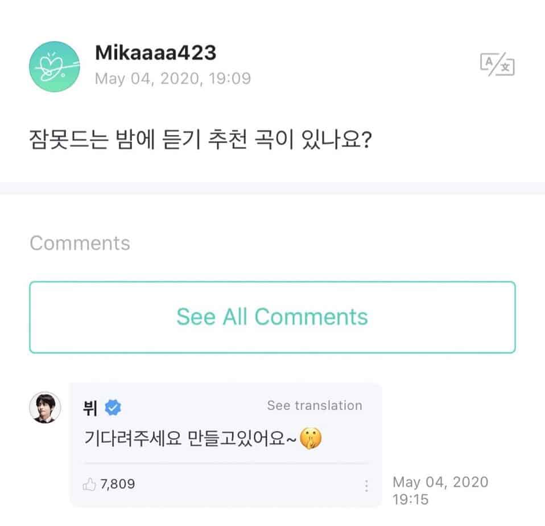
Task: Open the three-dot comment options menu
Action: coord(366,486)
